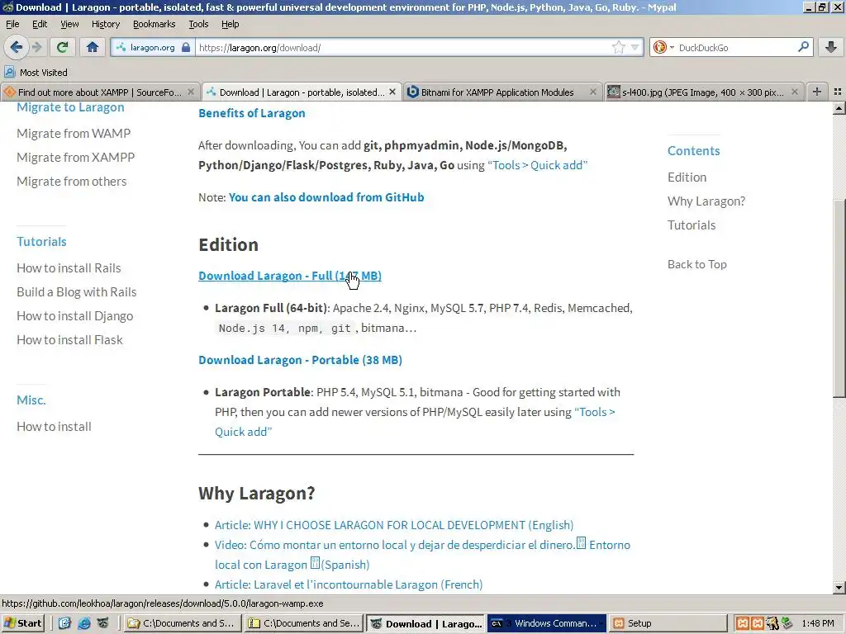Jump to Edition in Contents
Image resolution: width=846 pixels, height=634 pixels.
pos(687,177)
